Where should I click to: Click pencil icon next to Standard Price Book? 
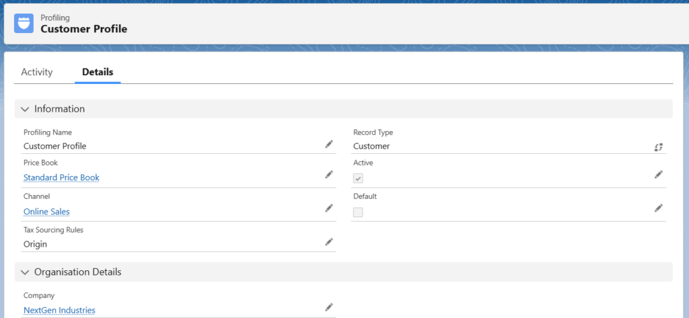tap(329, 175)
